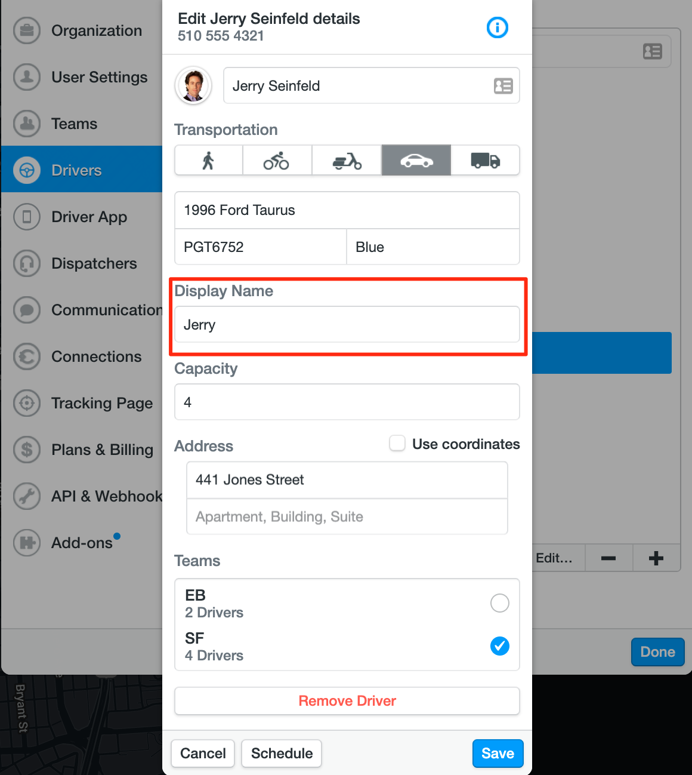Select scooter transportation mode
692x775 pixels.
click(x=347, y=161)
